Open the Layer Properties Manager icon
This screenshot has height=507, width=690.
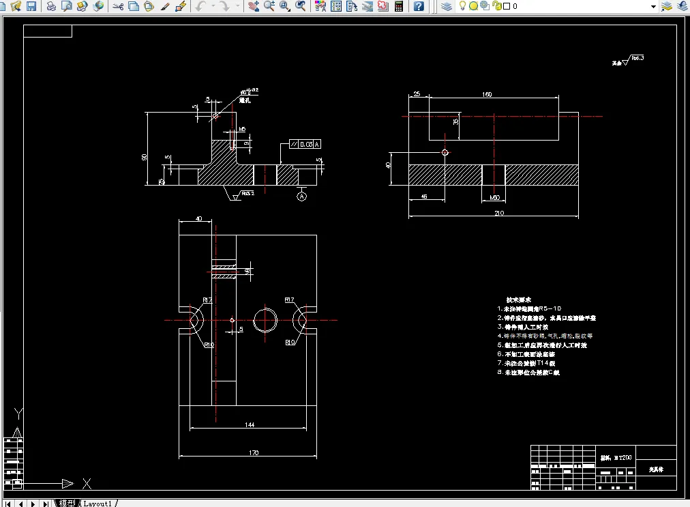click(446, 6)
